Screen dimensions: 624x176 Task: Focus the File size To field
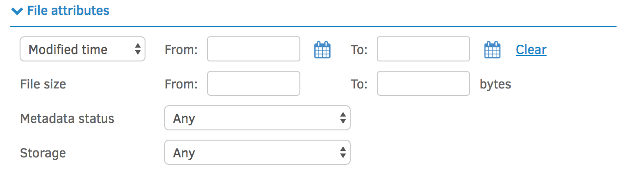pyautogui.click(x=423, y=83)
